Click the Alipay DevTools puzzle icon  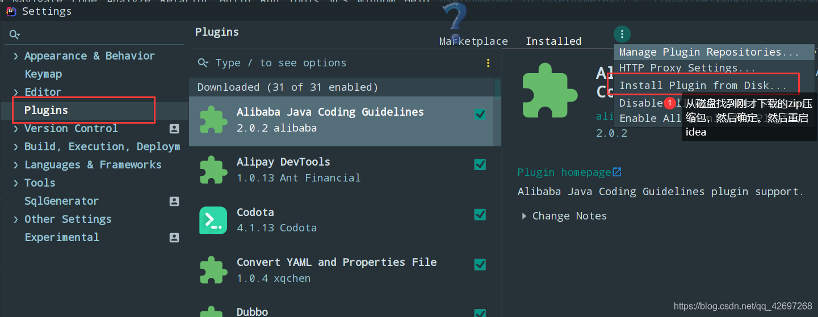[x=213, y=170]
